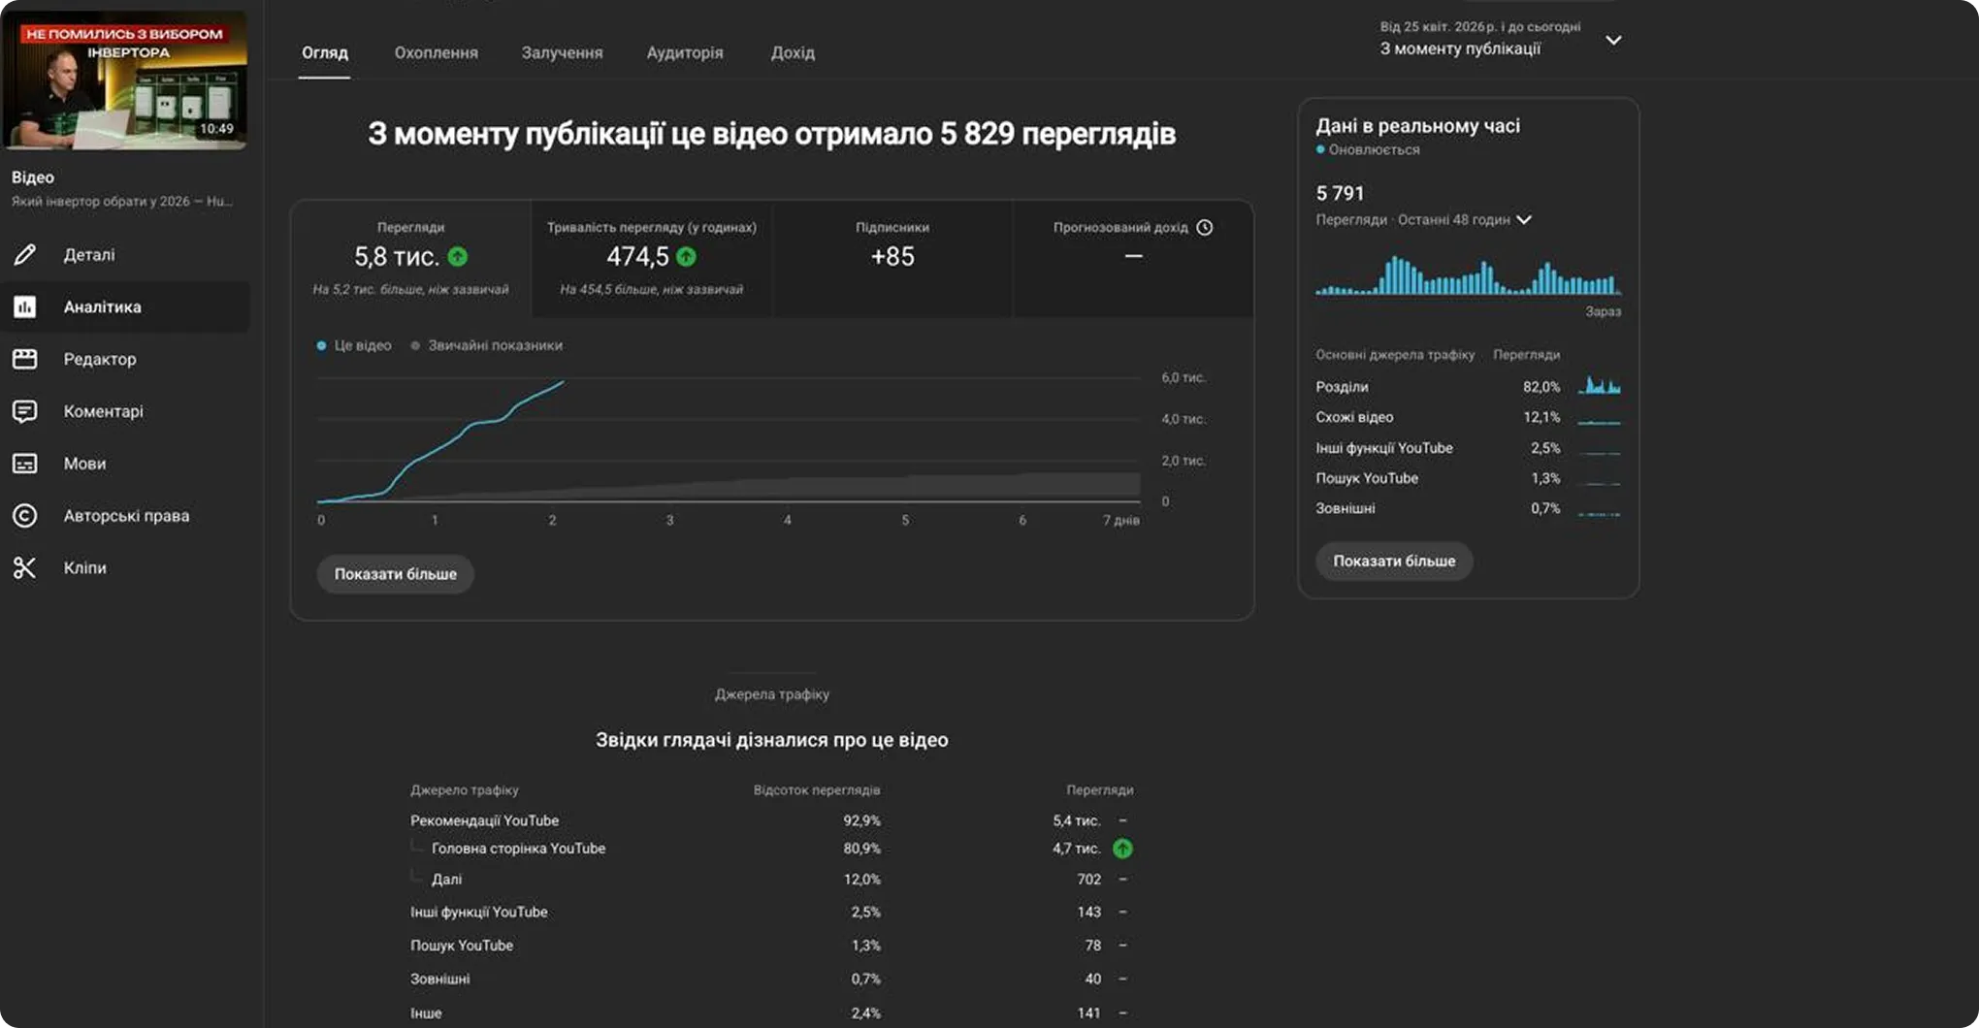Screen dimensions: 1979x1028
Task: Click Зовнішні in the realtime panel
Action: pyautogui.click(x=1346, y=508)
